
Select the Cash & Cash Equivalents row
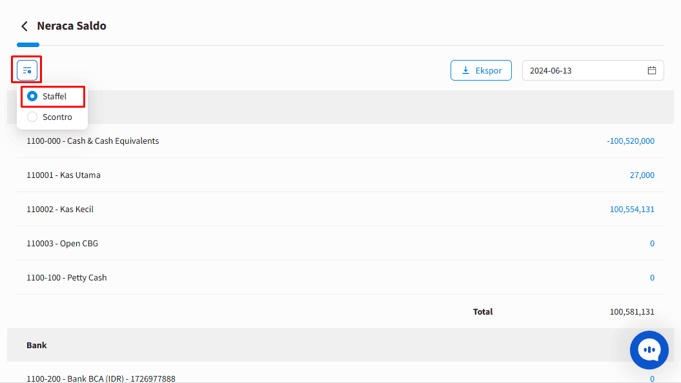pos(341,141)
